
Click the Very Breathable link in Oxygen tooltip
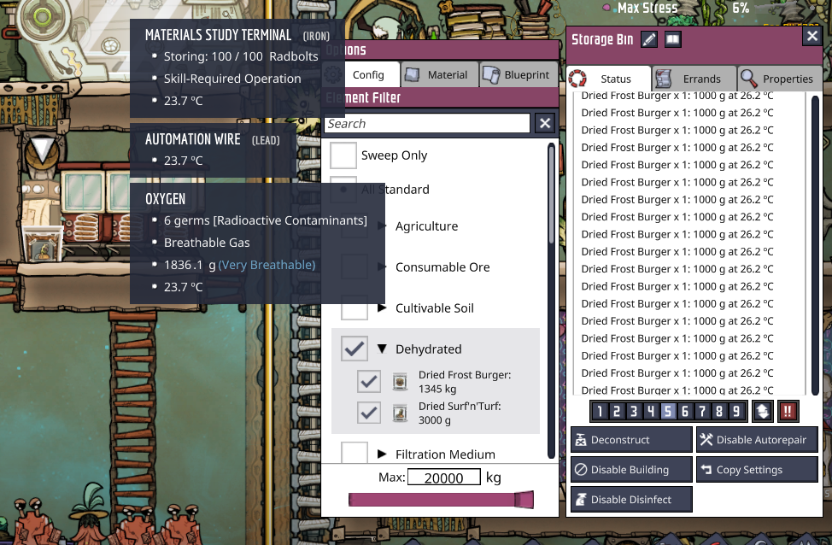coord(267,265)
